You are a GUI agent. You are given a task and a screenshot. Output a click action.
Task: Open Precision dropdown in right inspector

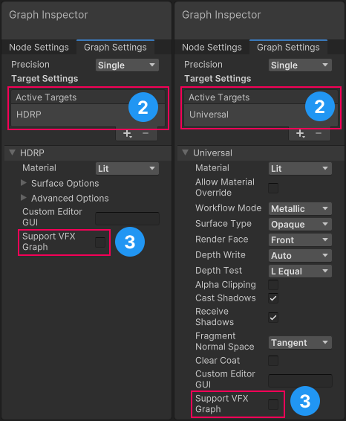300,65
